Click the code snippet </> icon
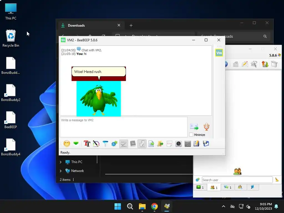284x213 pixels. [169, 144]
